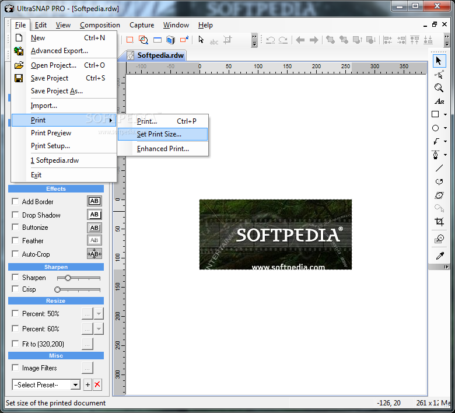The width and height of the screenshot is (455, 413).
Task: Enable the Auto-Crop checkbox
Action: coord(15,254)
